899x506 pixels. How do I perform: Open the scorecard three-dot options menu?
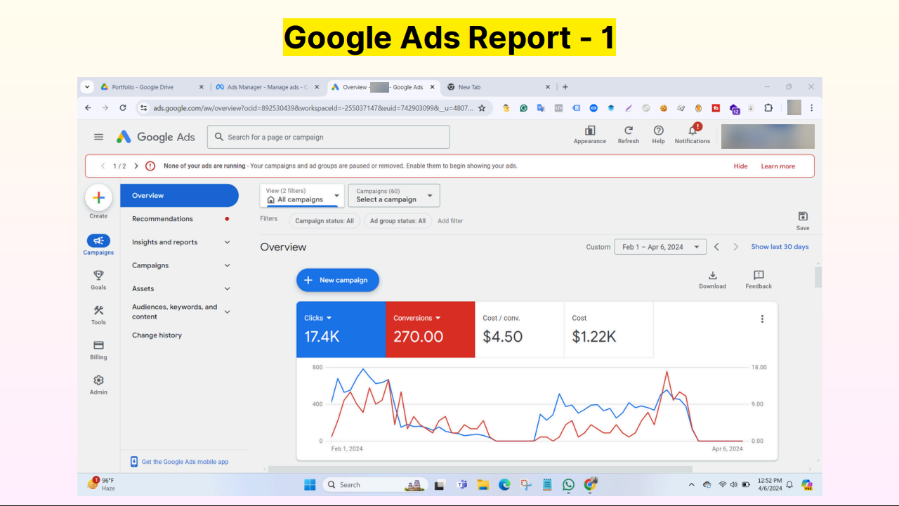click(762, 319)
